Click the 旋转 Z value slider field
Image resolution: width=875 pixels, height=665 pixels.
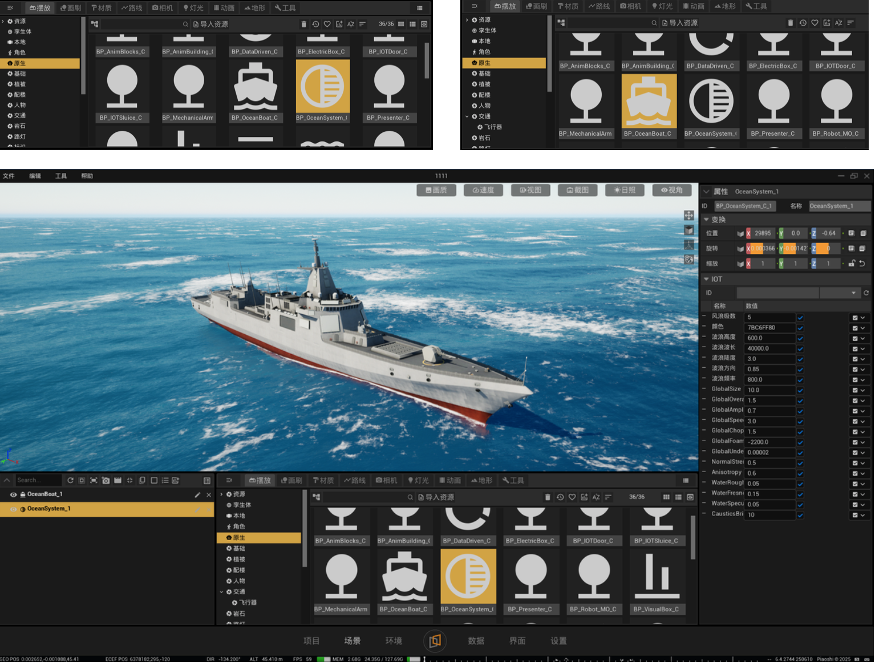829,249
